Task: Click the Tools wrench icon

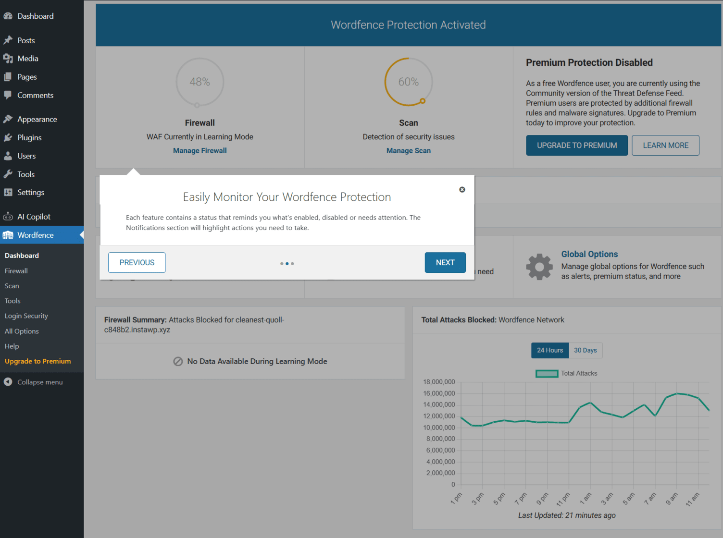Action: click(8, 174)
